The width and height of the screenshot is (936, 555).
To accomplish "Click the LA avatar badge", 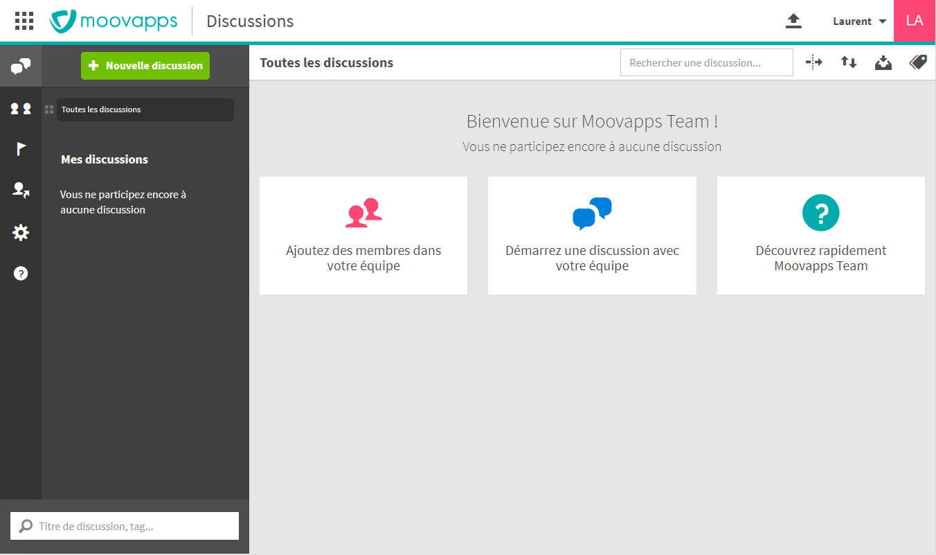I will (915, 21).
